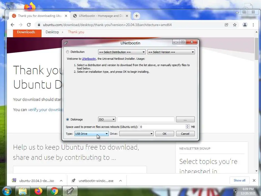Click the unetbootin exe icon in downloads bar
The image size is (261, 196).
pyautogui.click(x=73, y=180)
